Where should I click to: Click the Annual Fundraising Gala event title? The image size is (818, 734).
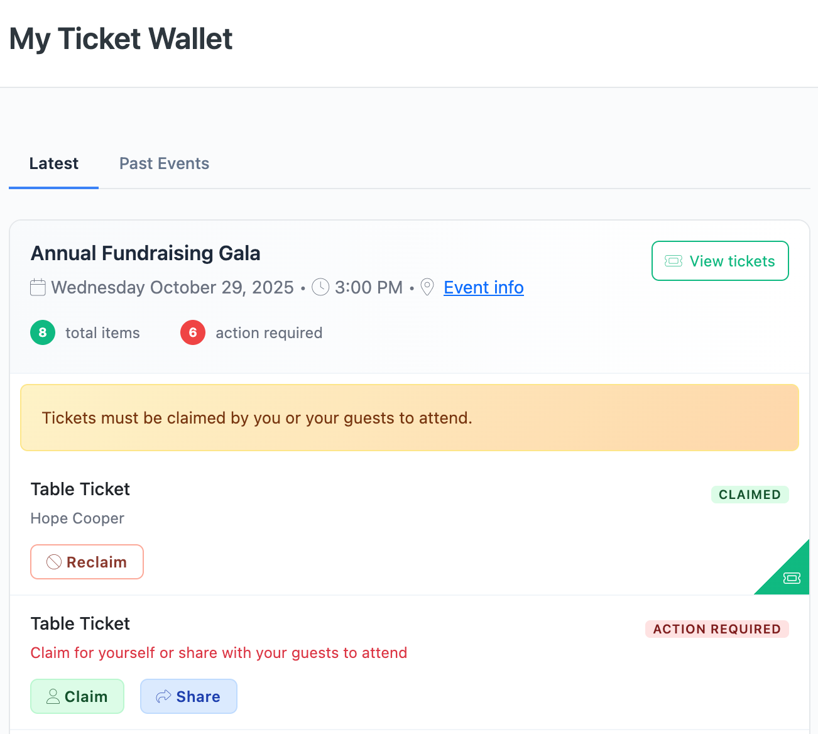click(146, 253)
